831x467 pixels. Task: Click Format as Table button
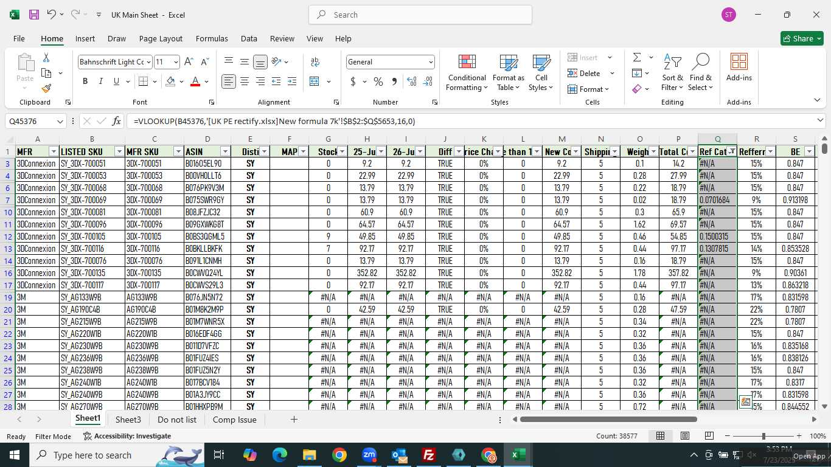[509, 73]
